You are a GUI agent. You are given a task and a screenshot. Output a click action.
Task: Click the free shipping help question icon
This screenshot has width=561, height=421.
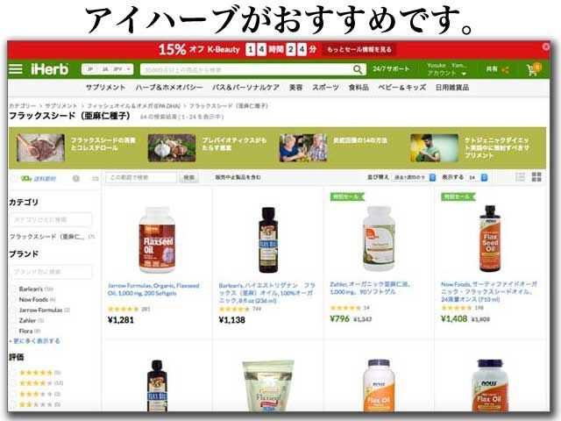point(76,178)
